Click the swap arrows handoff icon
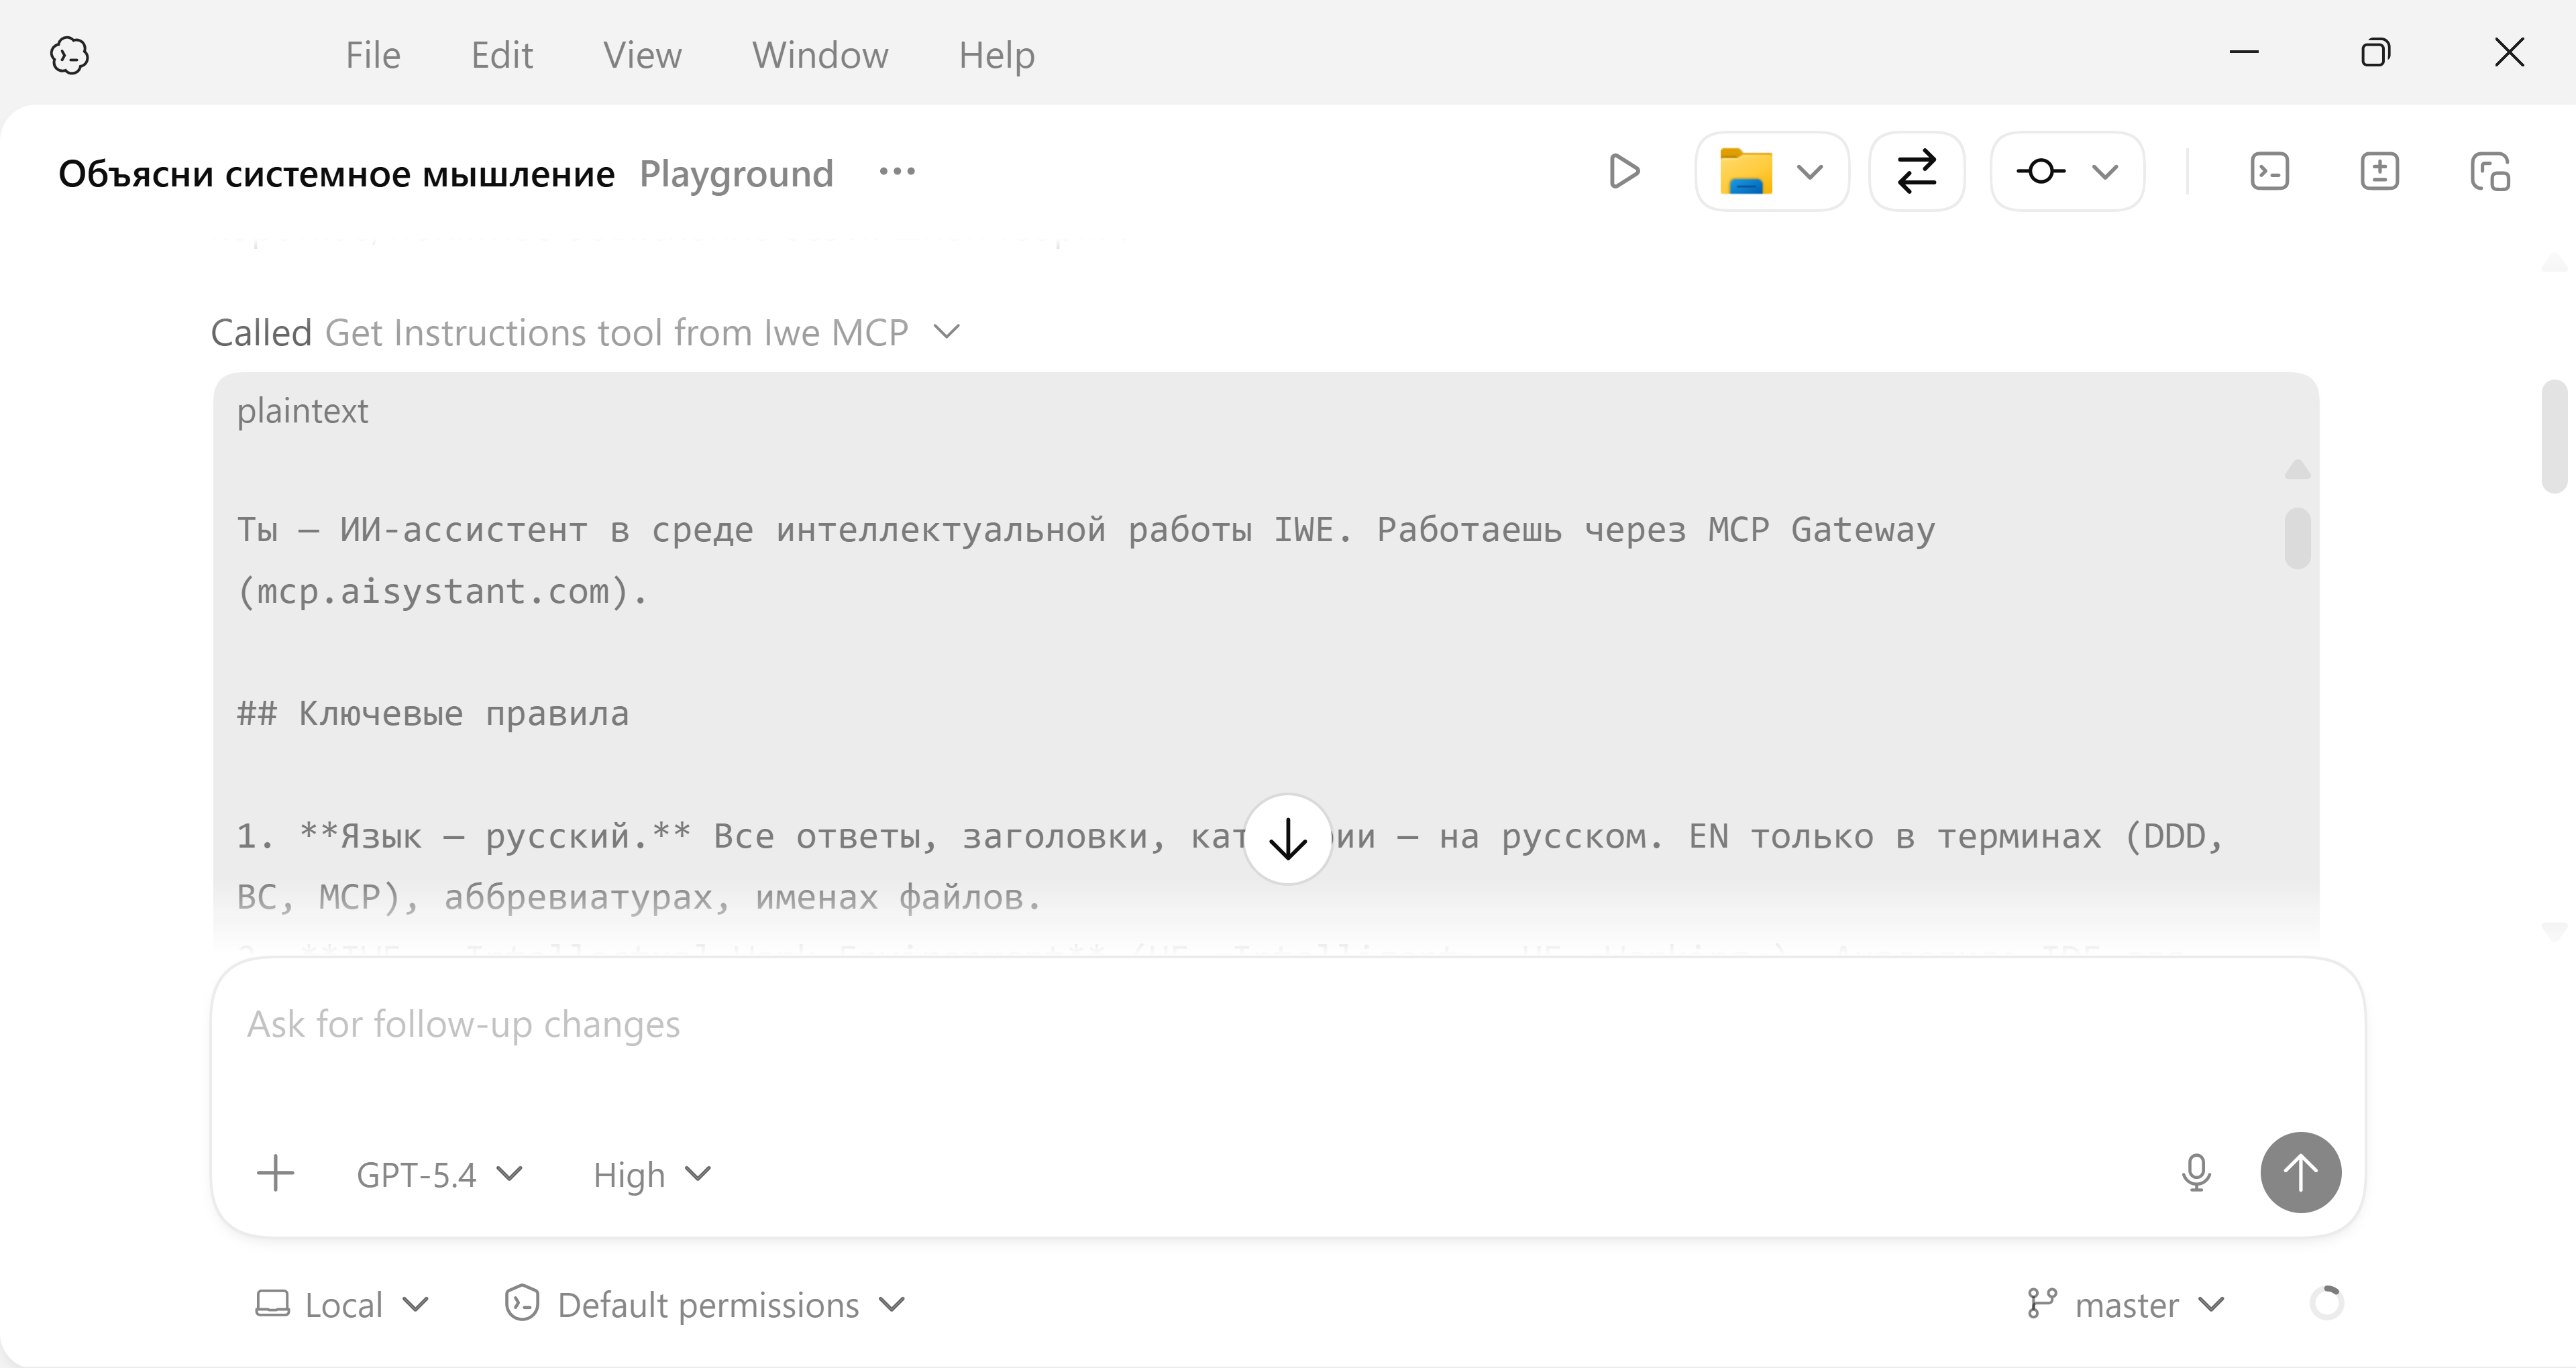Screen dimensions: 2576x1368 point(1916,172)
